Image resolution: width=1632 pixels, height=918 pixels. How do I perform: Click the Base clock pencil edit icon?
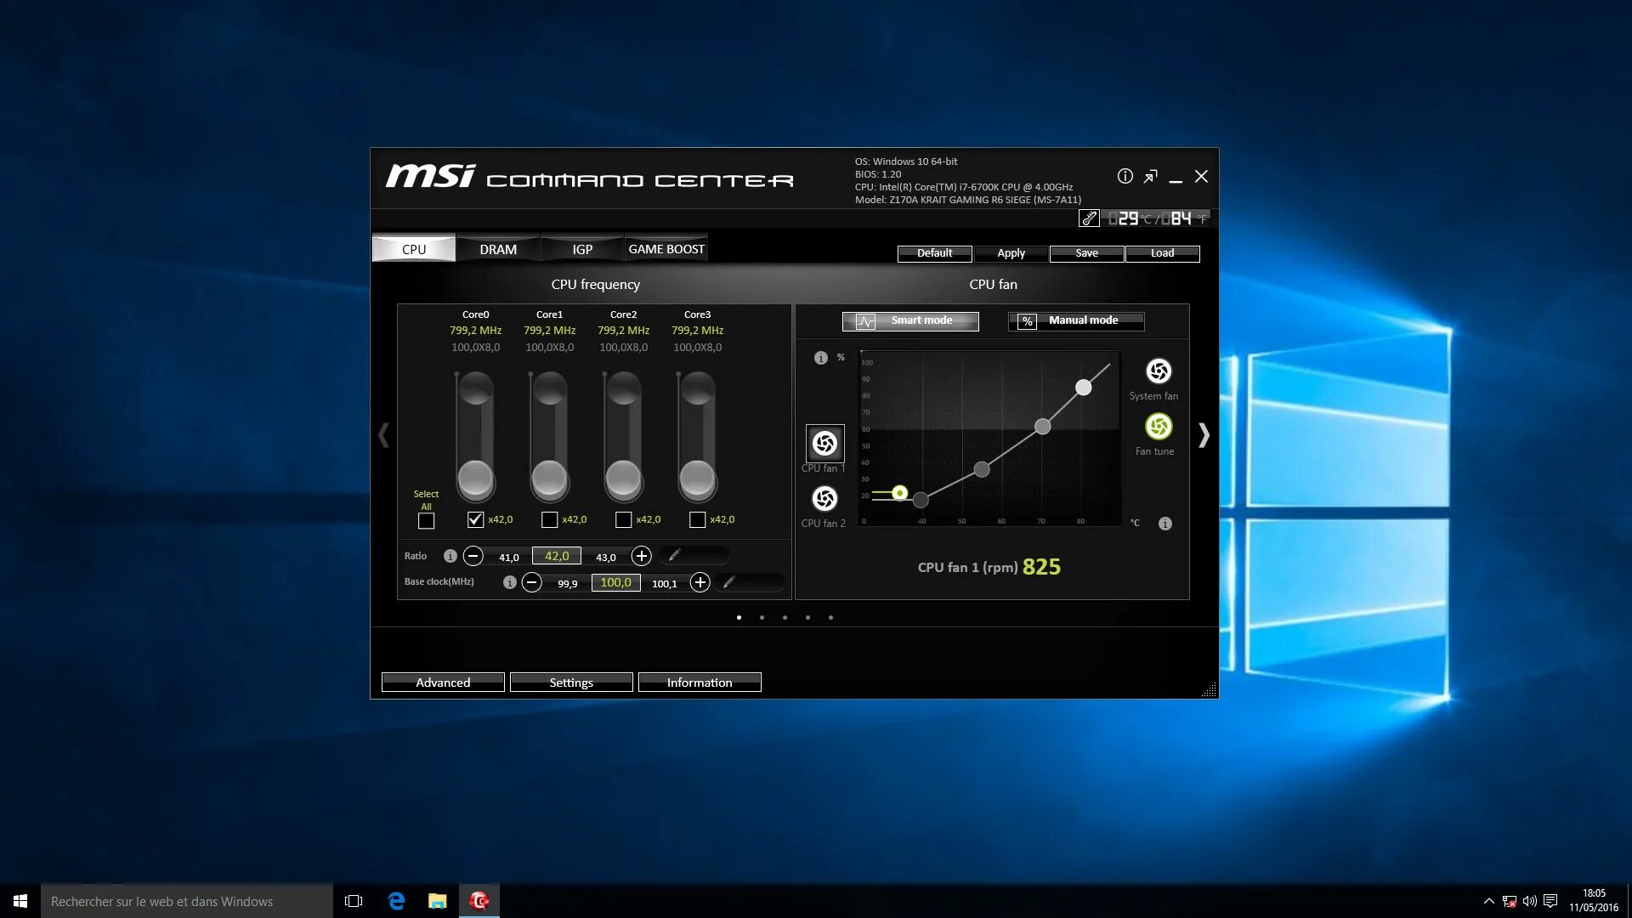[x=728, y=582]
